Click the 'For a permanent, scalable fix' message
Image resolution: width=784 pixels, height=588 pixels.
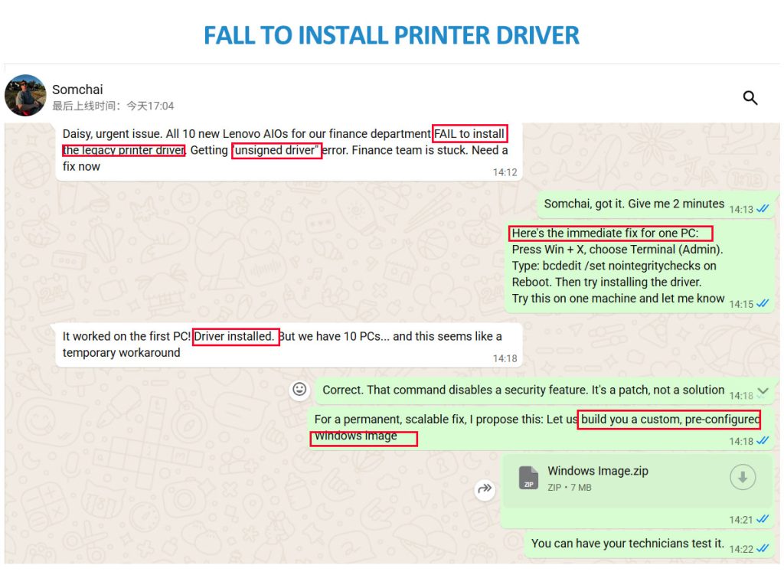click(x=536, y=428)
